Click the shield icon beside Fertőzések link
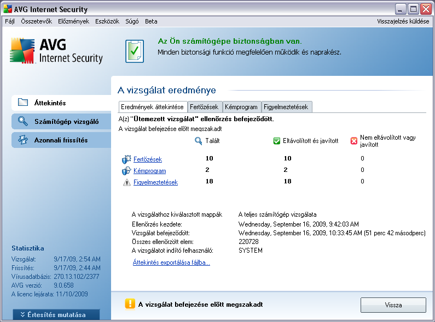 tap(126, 159)
